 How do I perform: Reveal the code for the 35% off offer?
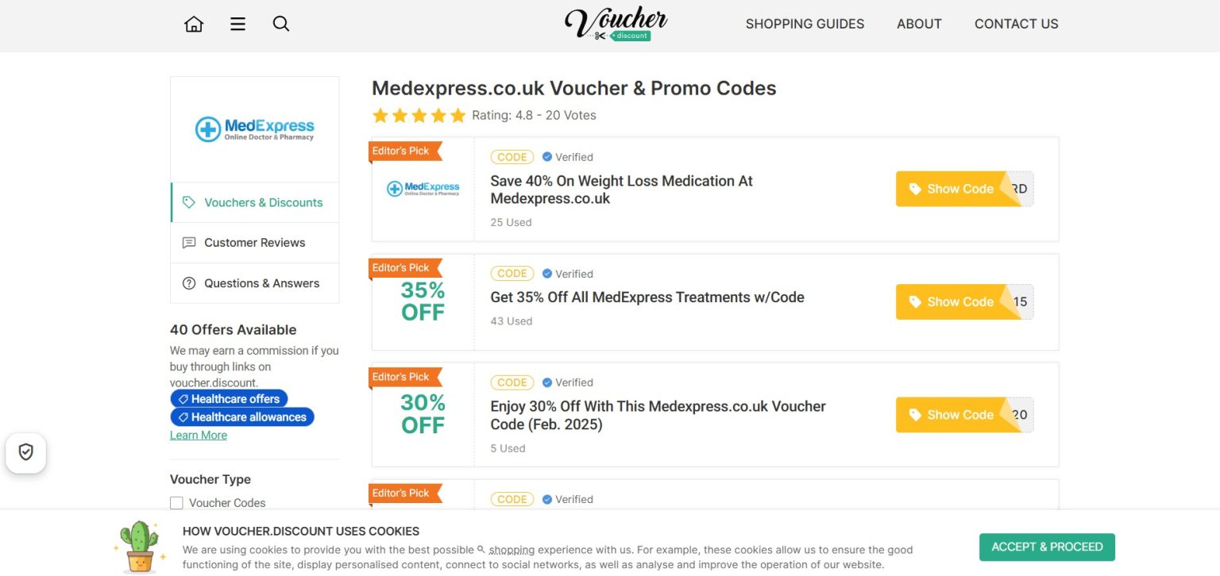point(961,301)
